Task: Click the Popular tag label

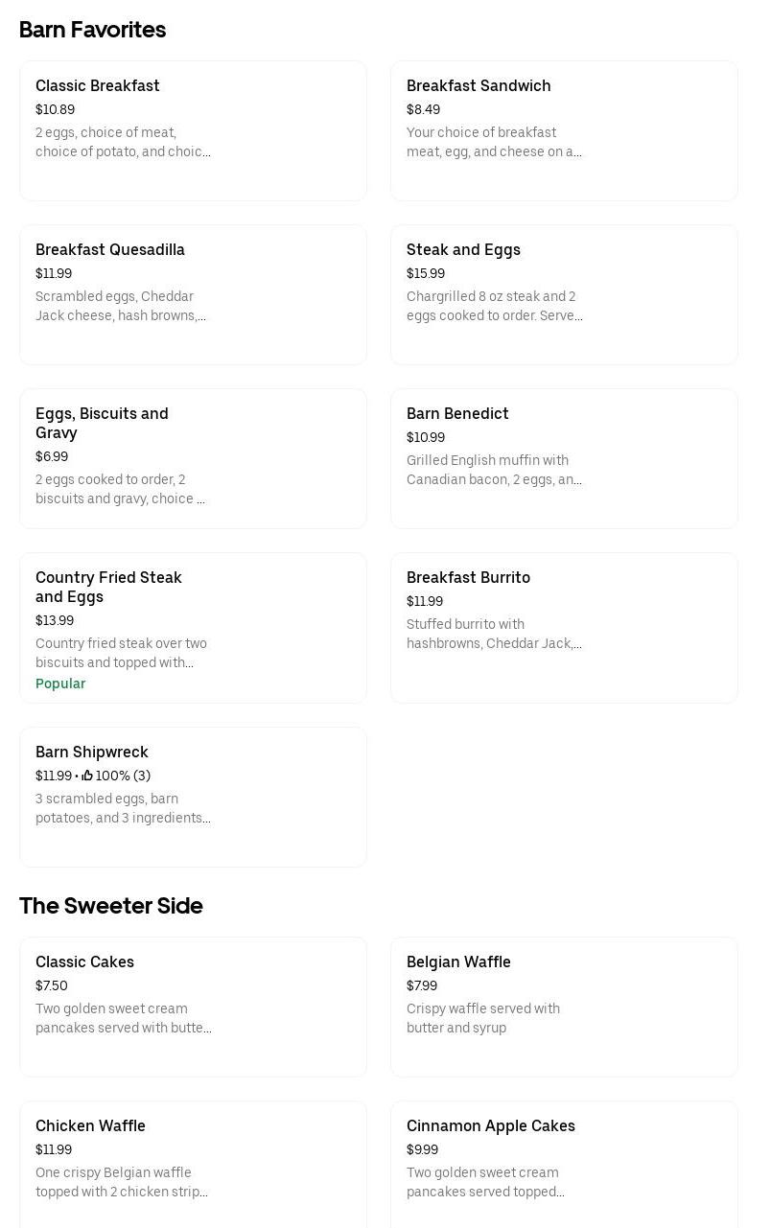Action: click(x=60, y=684)
